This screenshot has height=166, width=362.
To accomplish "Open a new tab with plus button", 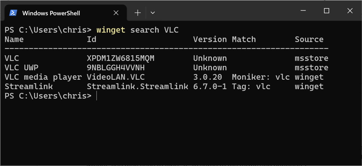I will [138, 13].
